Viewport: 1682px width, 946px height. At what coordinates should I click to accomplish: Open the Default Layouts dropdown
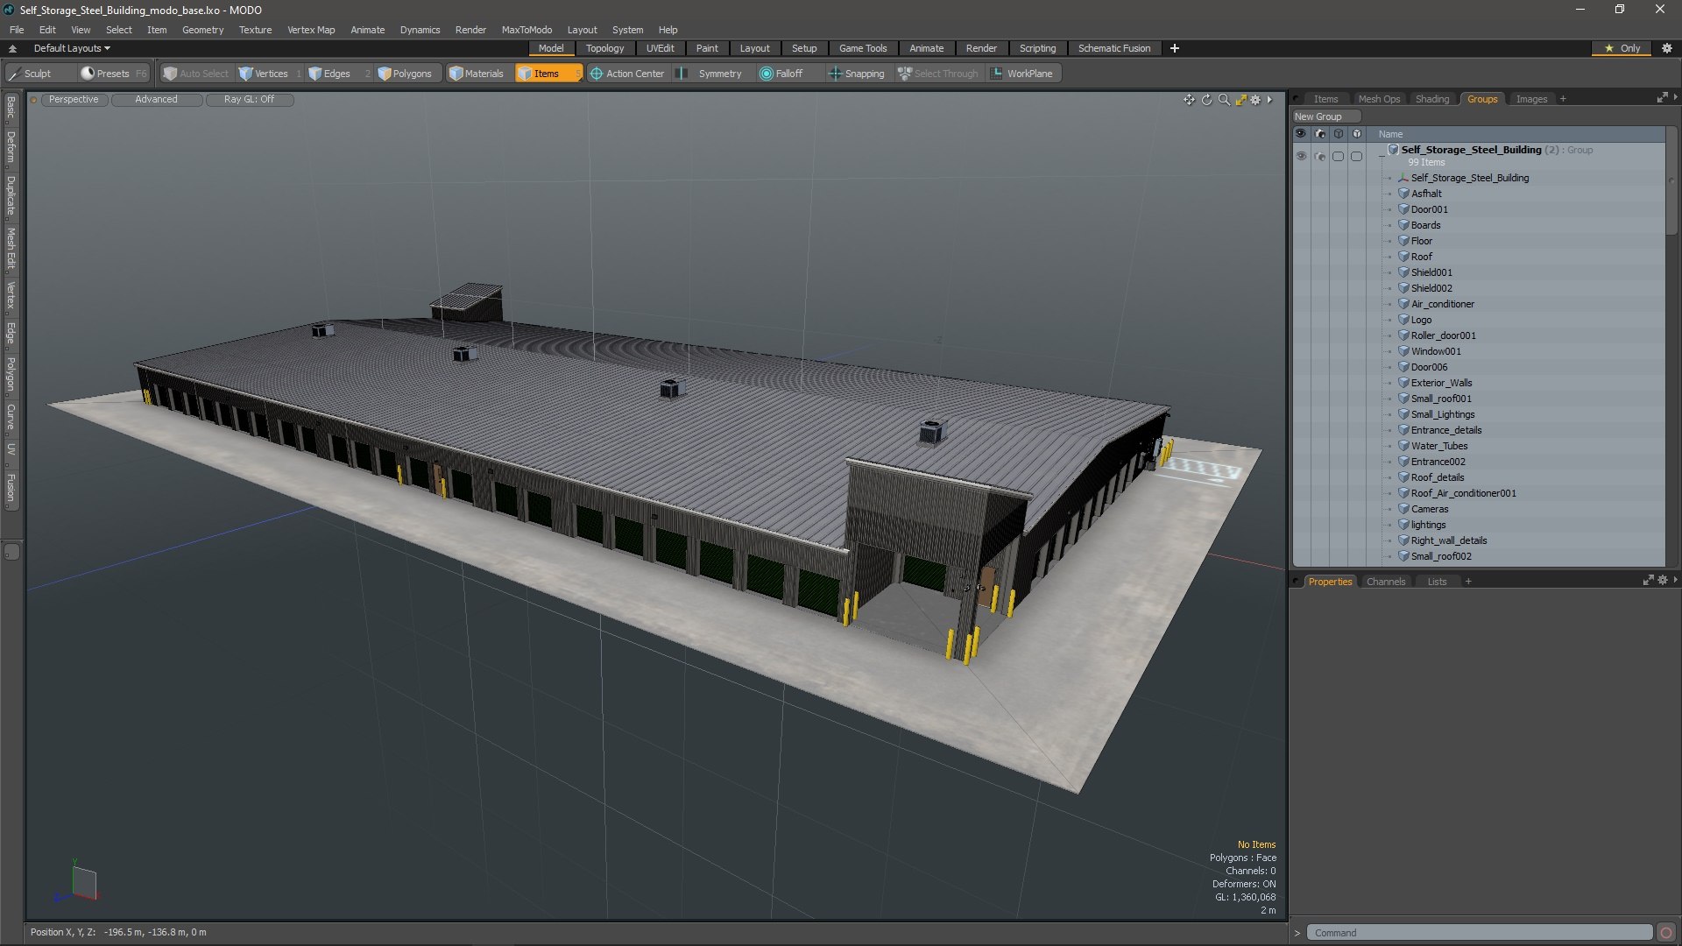(x=72, y=48)
